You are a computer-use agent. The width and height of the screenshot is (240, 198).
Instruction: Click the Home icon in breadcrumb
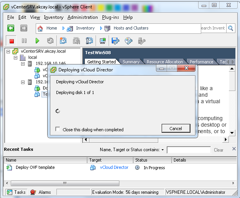click(x=40, y=28)
